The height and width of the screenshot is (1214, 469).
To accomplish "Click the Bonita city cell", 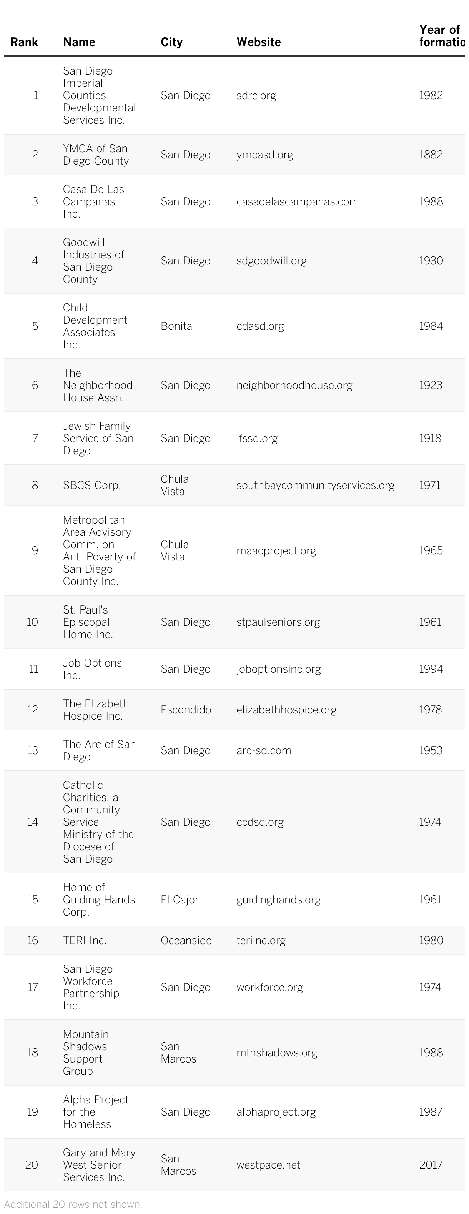I will 176,326.
